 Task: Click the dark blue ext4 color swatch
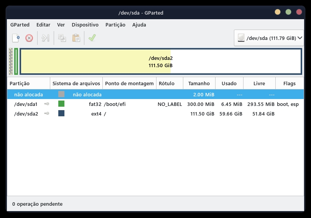pyautogui.click(x=61, y=113)
